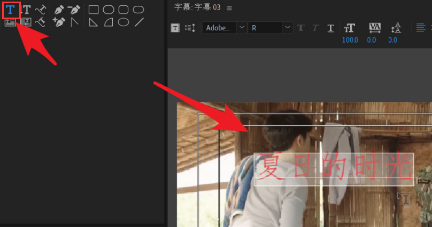Select the Pen tool
This screenshot has height=227, width=432.
tap(59, 10)
